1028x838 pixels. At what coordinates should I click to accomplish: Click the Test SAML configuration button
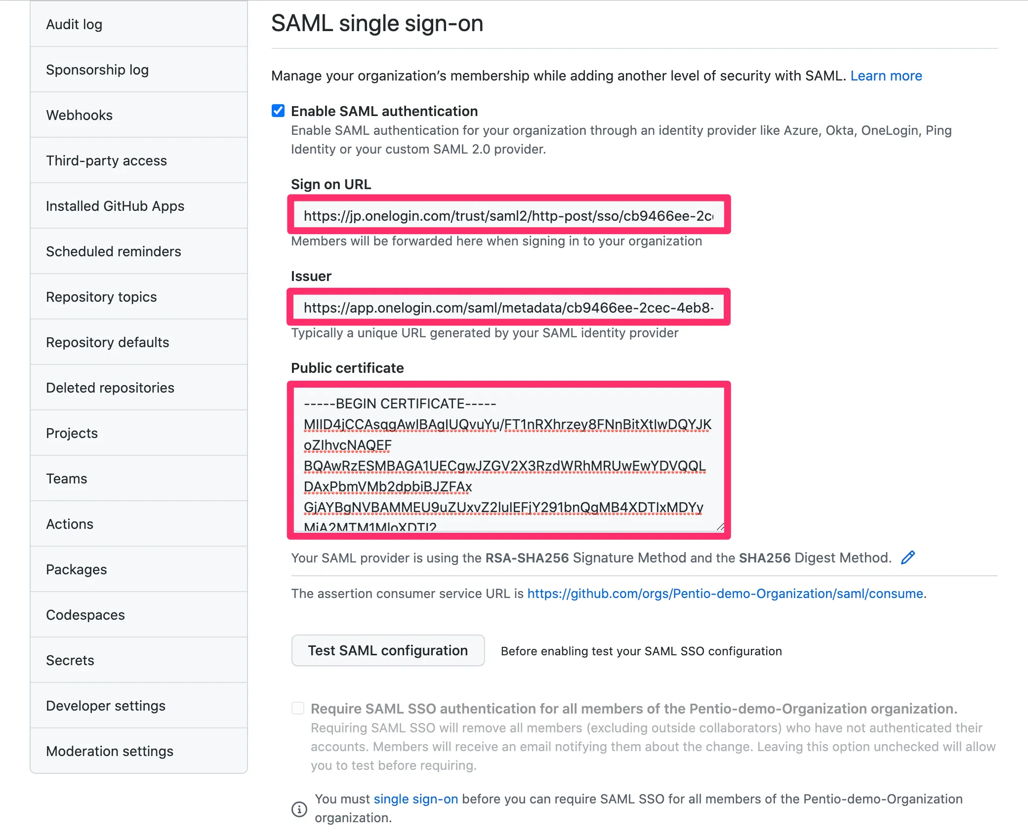(388, 650)
